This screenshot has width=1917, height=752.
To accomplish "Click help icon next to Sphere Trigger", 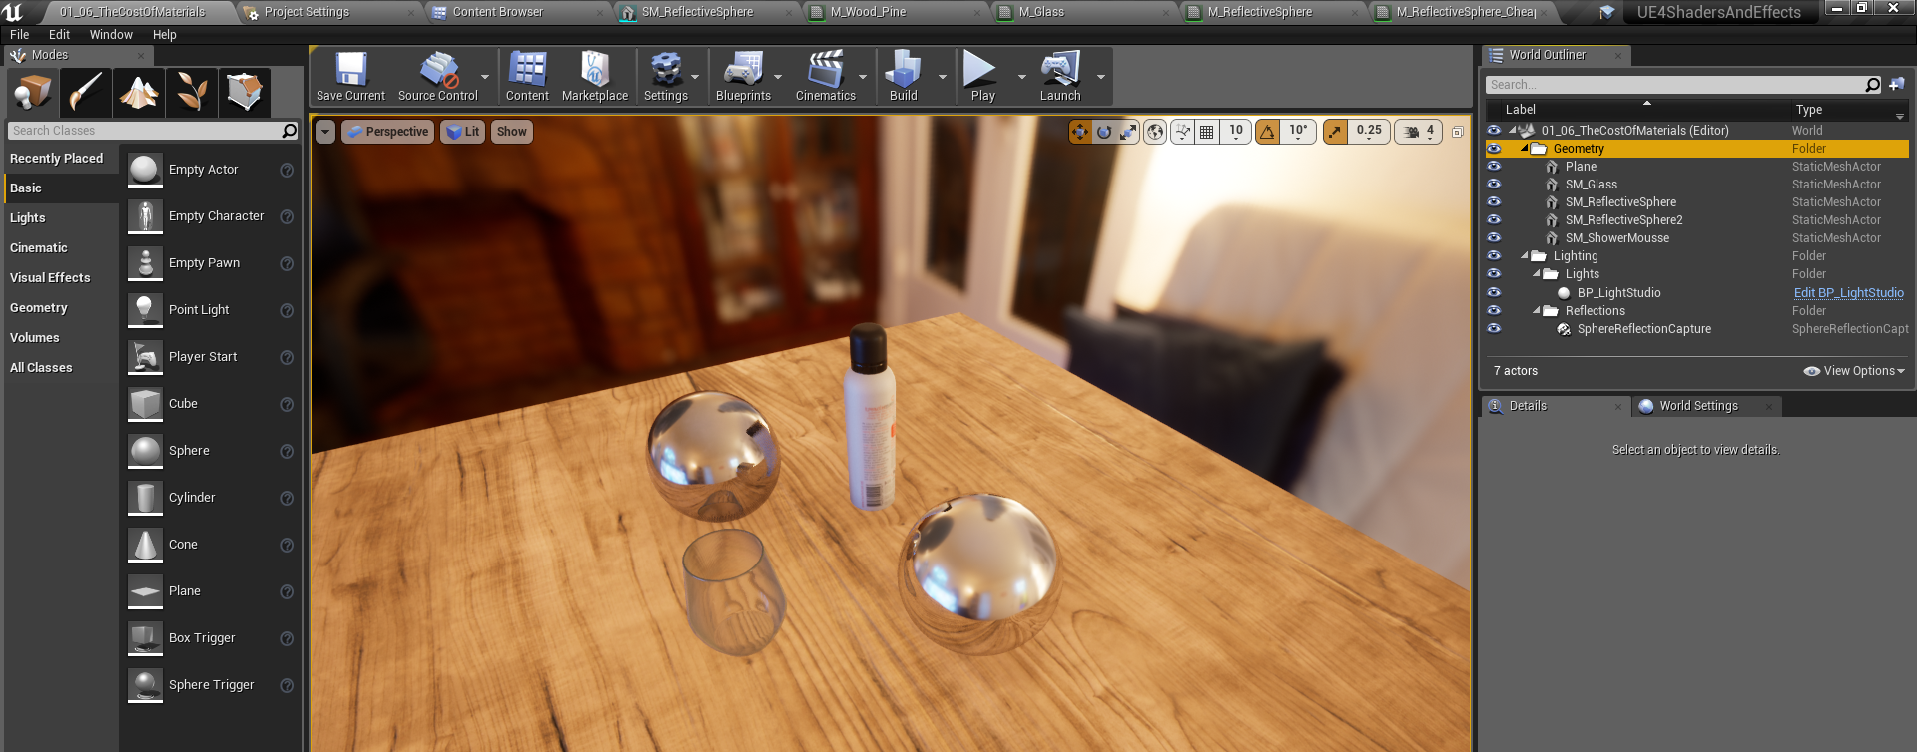I will (x=287, y=686).
